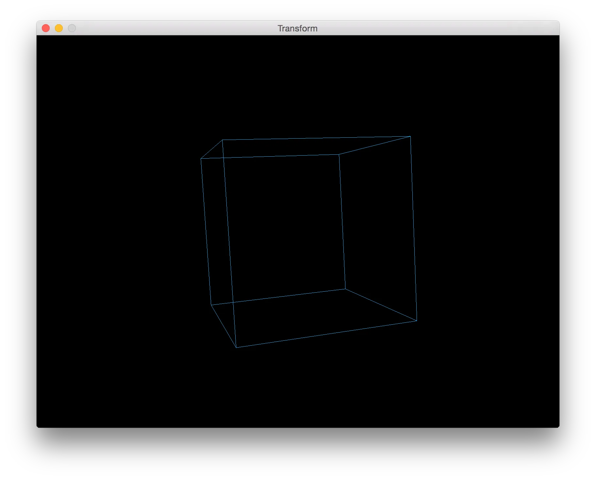Minimize the Transform window with yellow button
The image size is (596, 480).
tap(59, 28)
